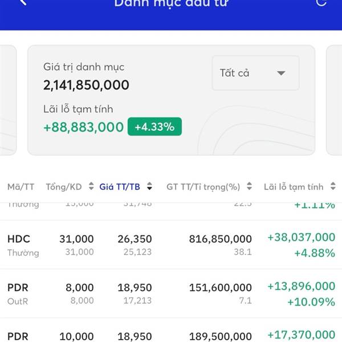Select PDR percentage +10.09%
342x342 pixels.
pos(311,302)
